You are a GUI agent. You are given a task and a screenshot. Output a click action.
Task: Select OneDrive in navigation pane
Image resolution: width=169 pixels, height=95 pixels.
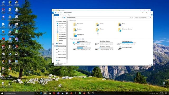pos(59,43)
